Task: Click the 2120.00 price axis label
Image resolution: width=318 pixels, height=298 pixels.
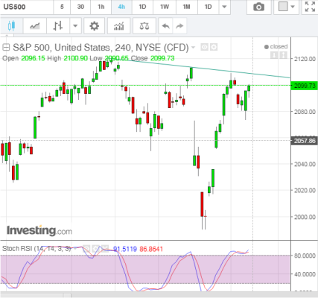Action: (x=305, y=59)
